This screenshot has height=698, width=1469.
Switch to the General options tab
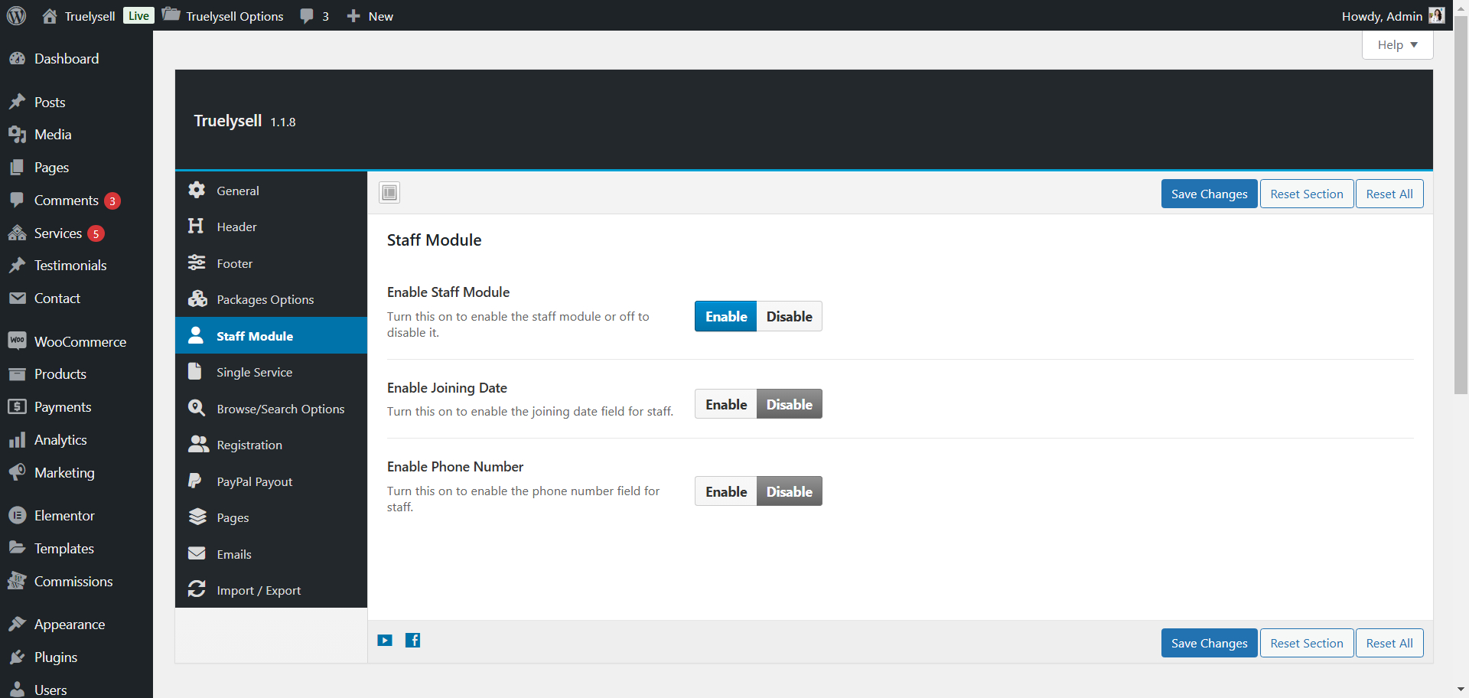point(237,191)
